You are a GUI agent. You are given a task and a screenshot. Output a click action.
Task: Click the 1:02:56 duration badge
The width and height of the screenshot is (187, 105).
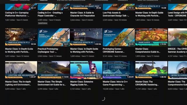click(x=98, y=44)
